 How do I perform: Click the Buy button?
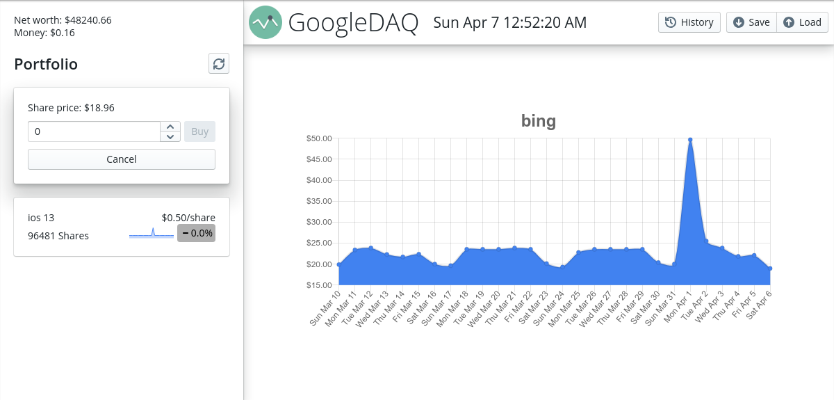(199, 131)
